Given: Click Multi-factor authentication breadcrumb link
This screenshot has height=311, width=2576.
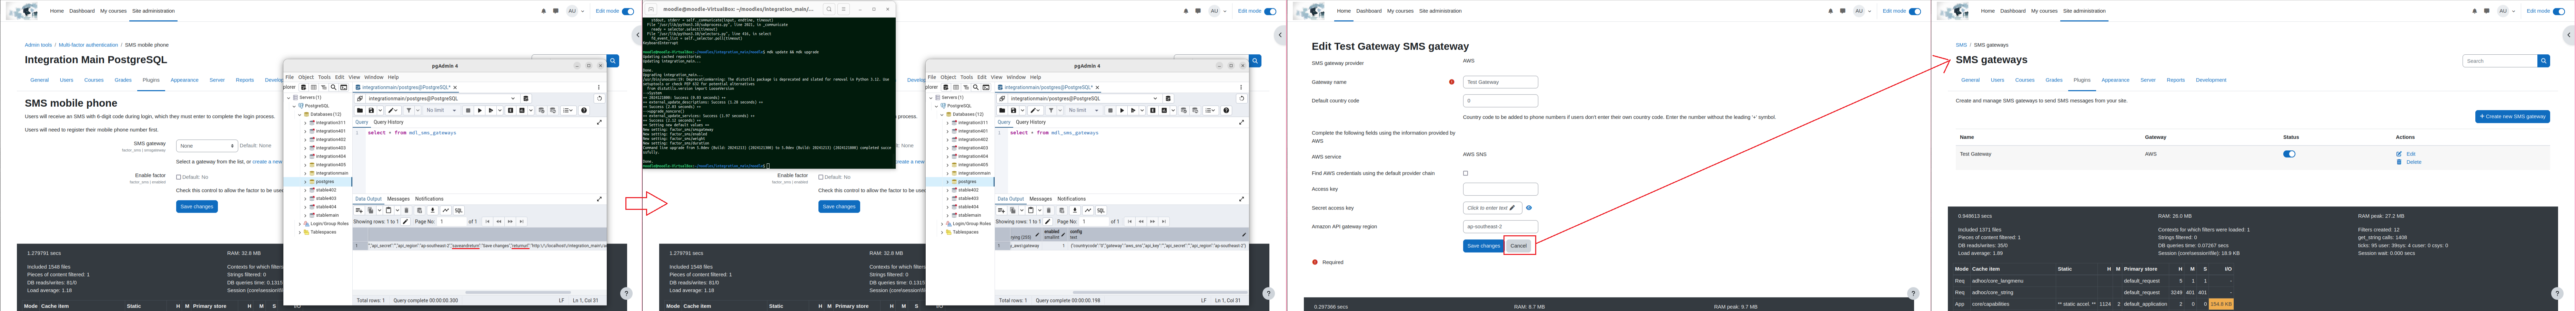Looking at the screenshot, I should point(88,45).
